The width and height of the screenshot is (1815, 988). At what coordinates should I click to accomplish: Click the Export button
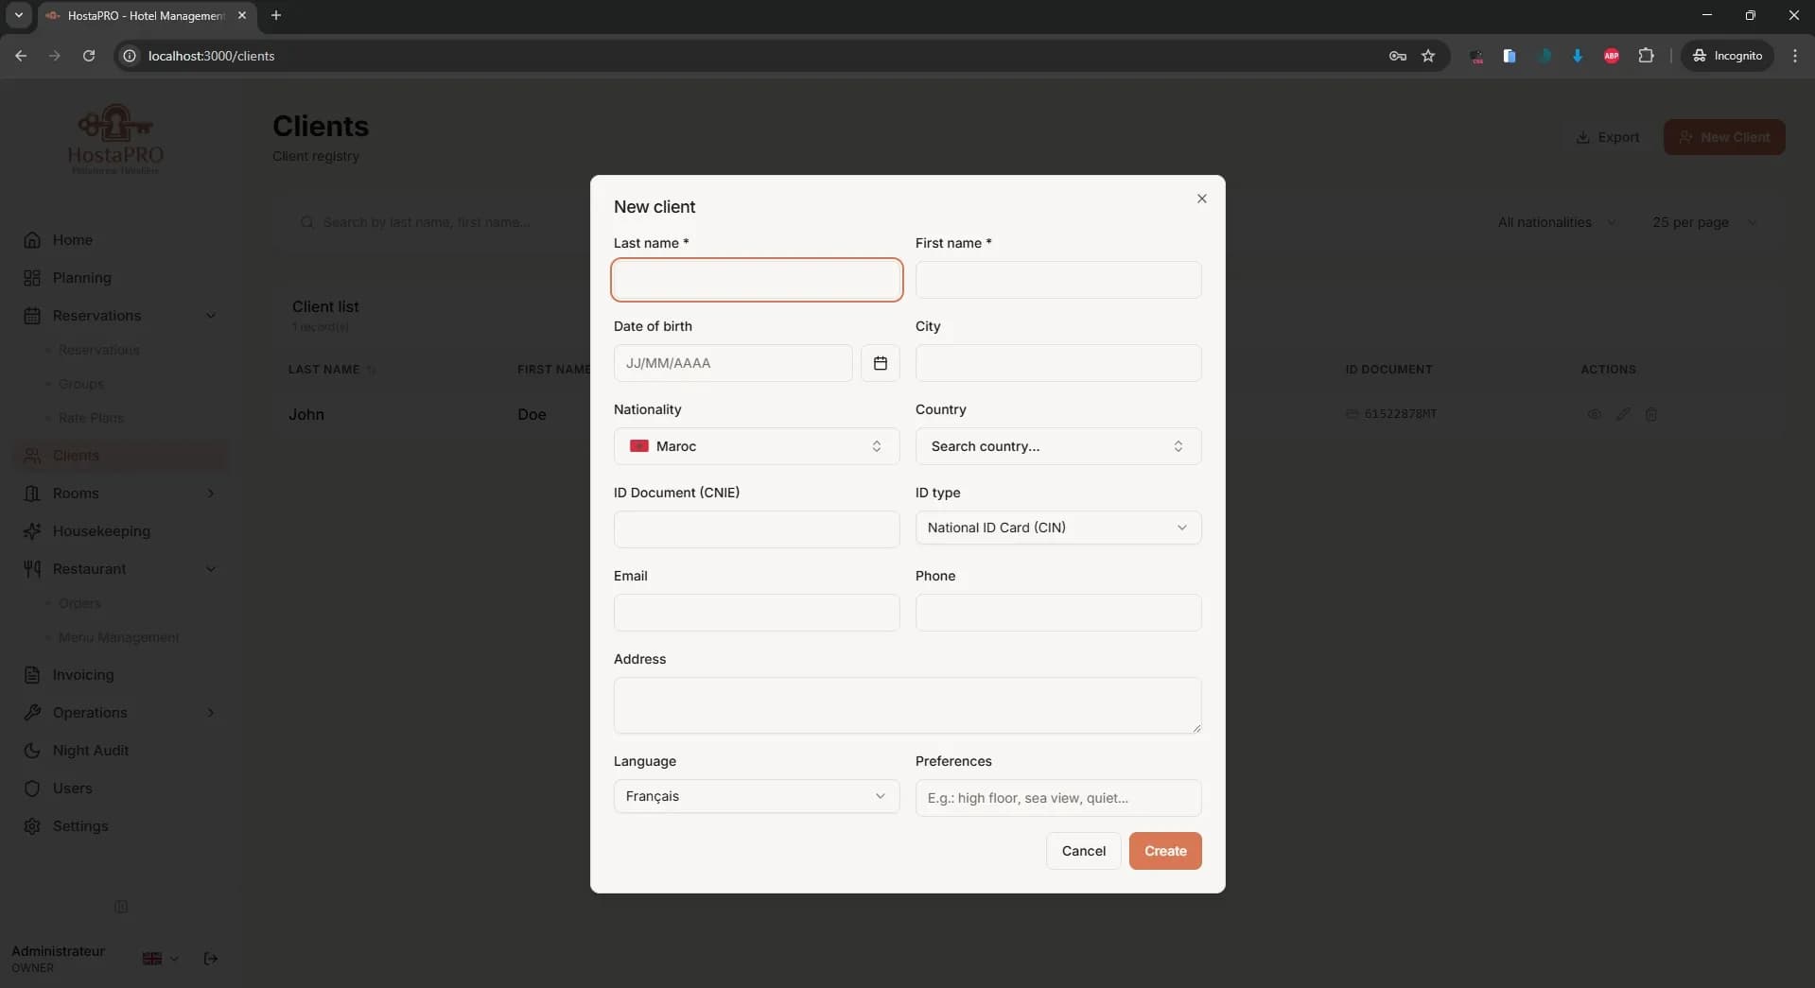pos(1608,137)
